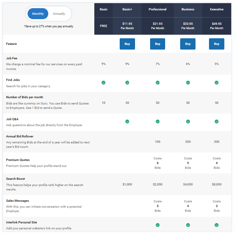The height and width of the screenshot is (235, 235).
Task: Click Number of Bids per month title
Action: pyautogui.click(x=24, y=97)
